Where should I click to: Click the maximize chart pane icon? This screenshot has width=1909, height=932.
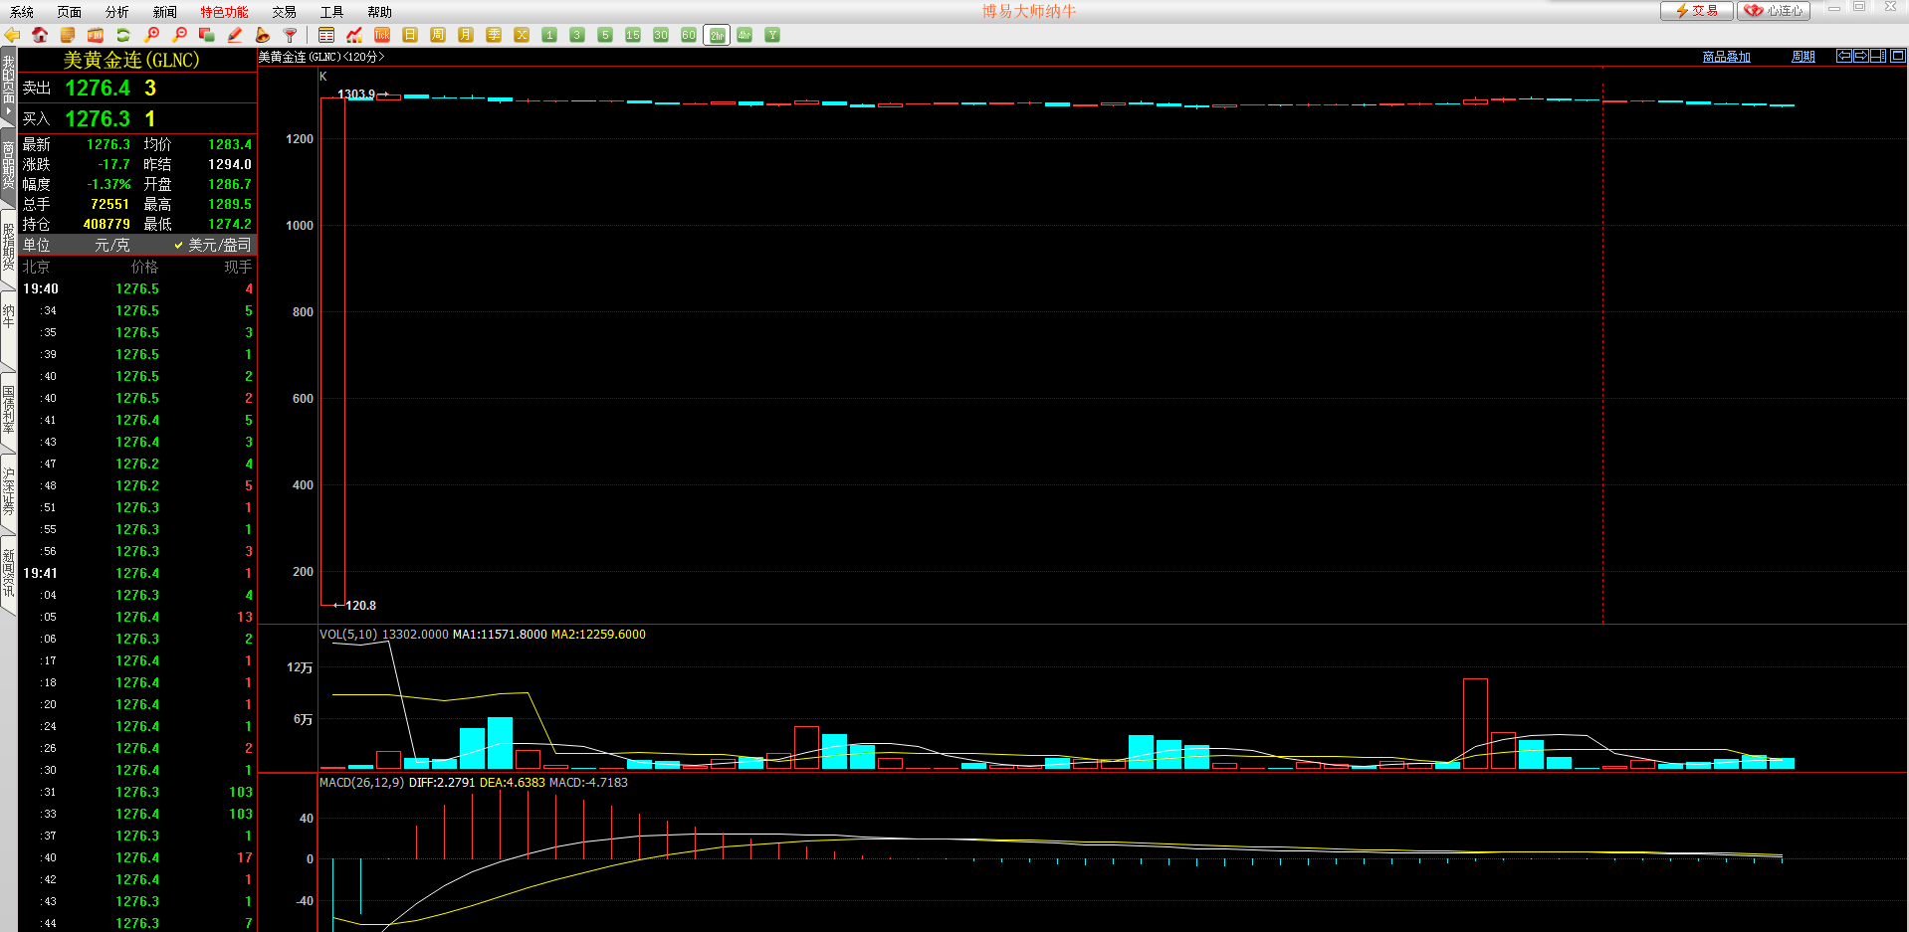[x=1897, y=56]
